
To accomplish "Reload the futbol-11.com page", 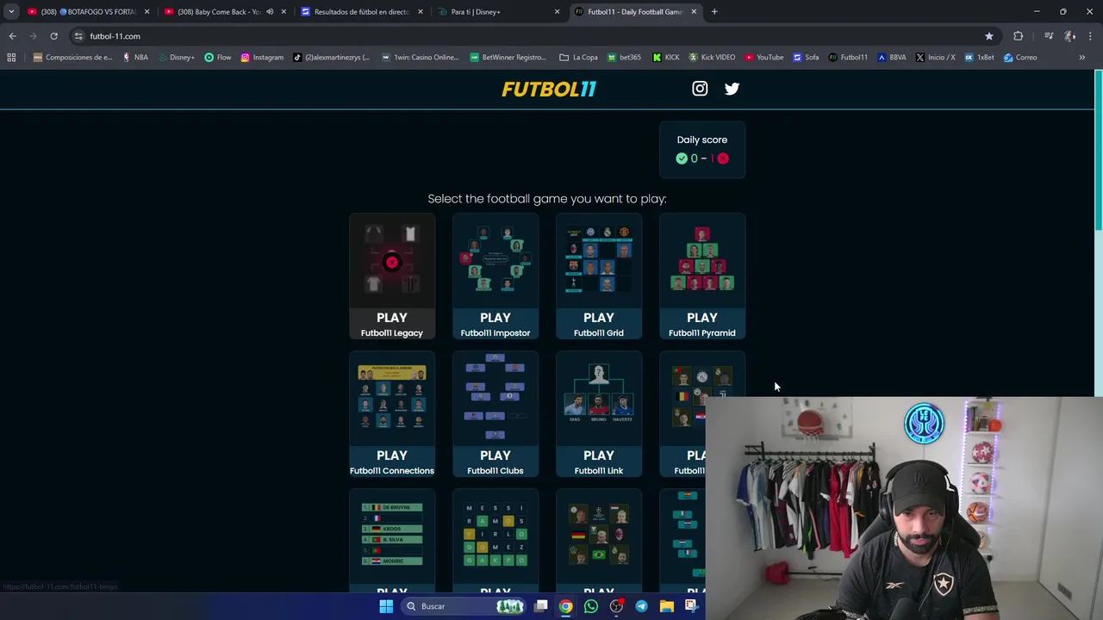I will tap(53, 36).
